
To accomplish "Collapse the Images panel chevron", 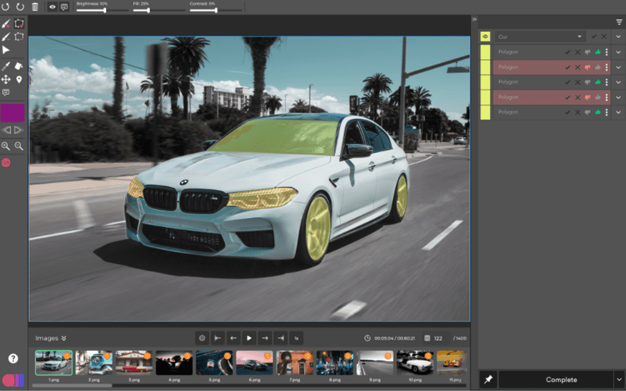I will point(64,338).
